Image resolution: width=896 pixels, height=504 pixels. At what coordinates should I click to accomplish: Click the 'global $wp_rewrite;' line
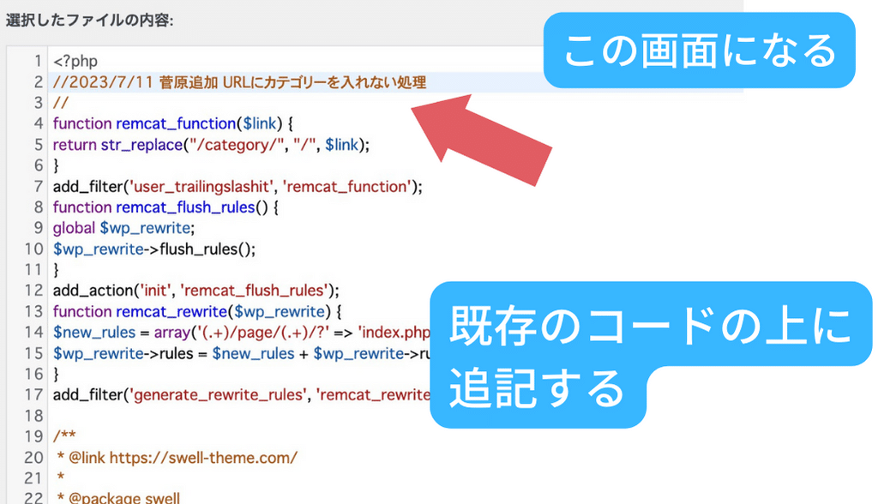coord(123,228)
